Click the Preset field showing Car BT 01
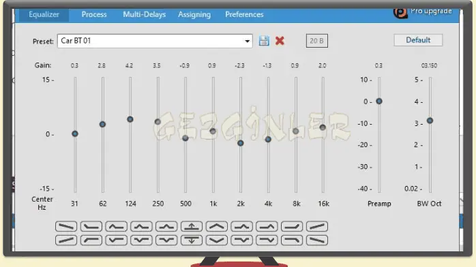Screen dimensions: 476x267 pyautogui.click(x=155, y=41)
